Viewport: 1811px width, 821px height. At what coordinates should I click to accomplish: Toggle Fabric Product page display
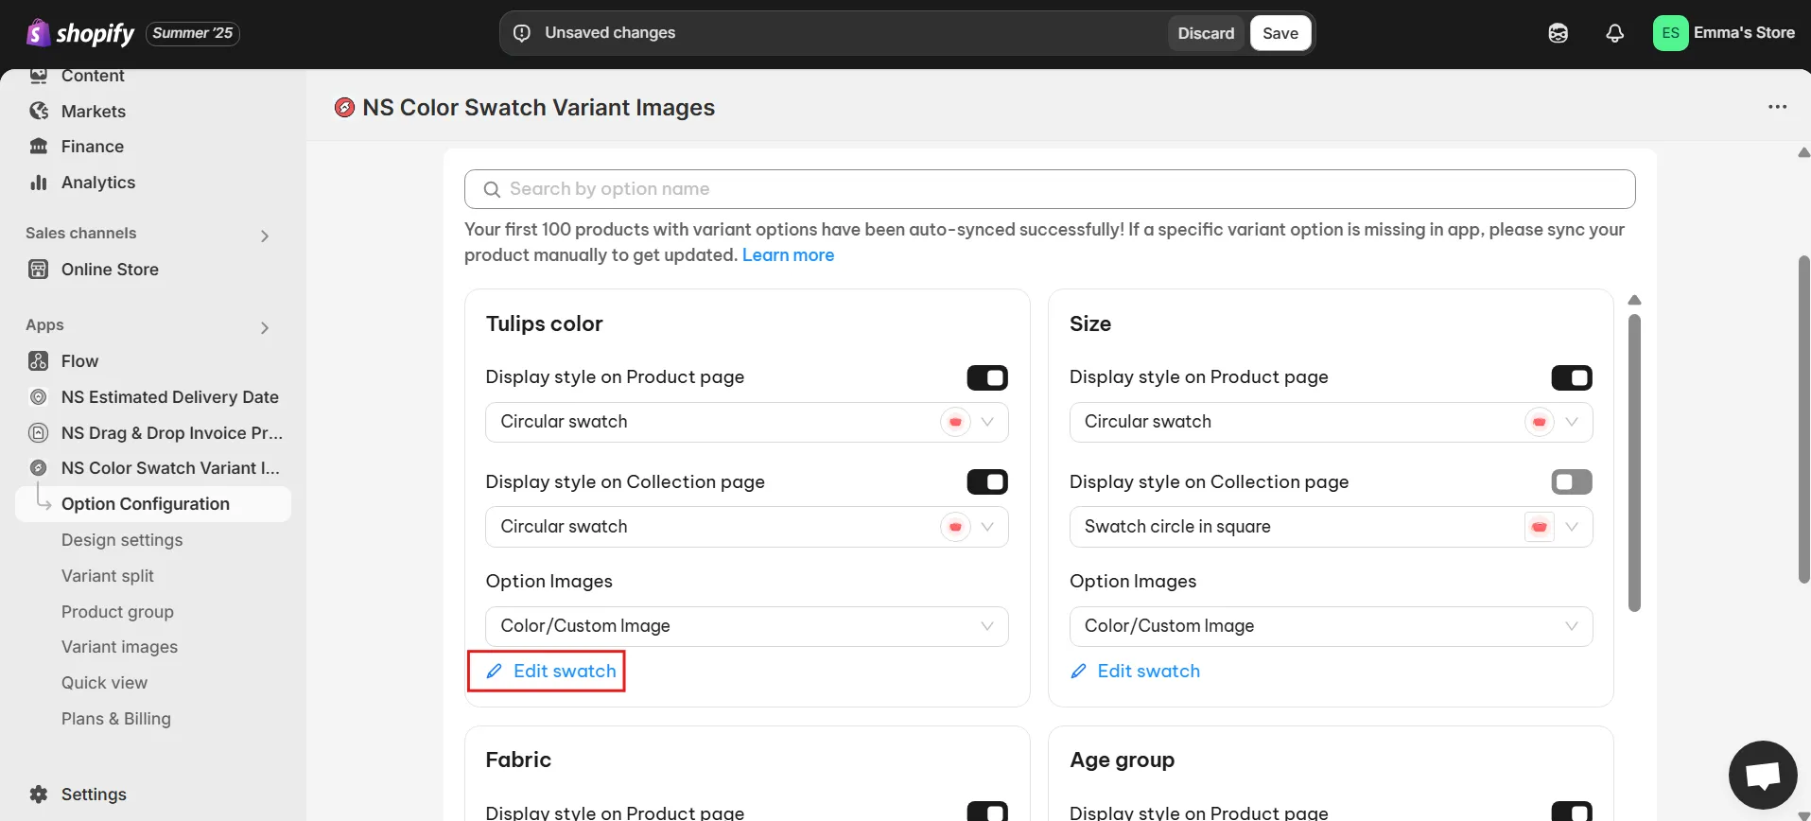(x=987, y=812)
